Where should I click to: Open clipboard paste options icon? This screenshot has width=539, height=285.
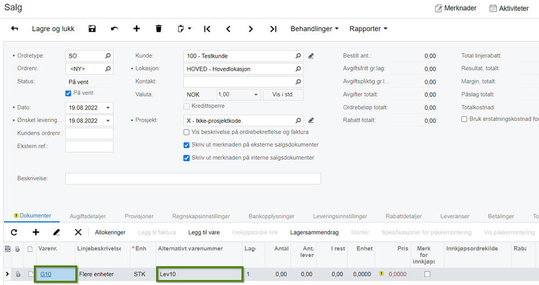(184, 29)
